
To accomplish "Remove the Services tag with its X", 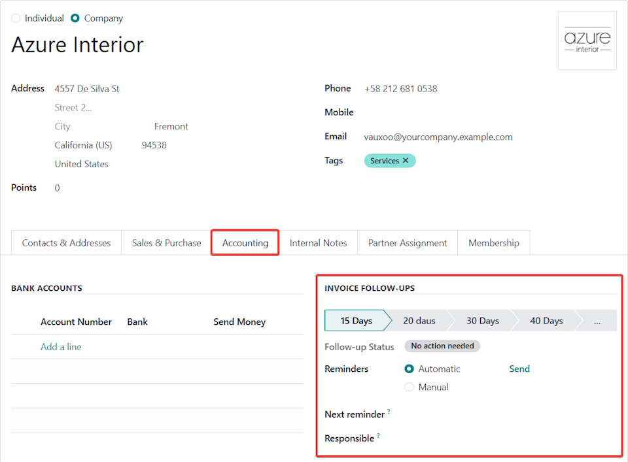I will click(x=406, y=160).
